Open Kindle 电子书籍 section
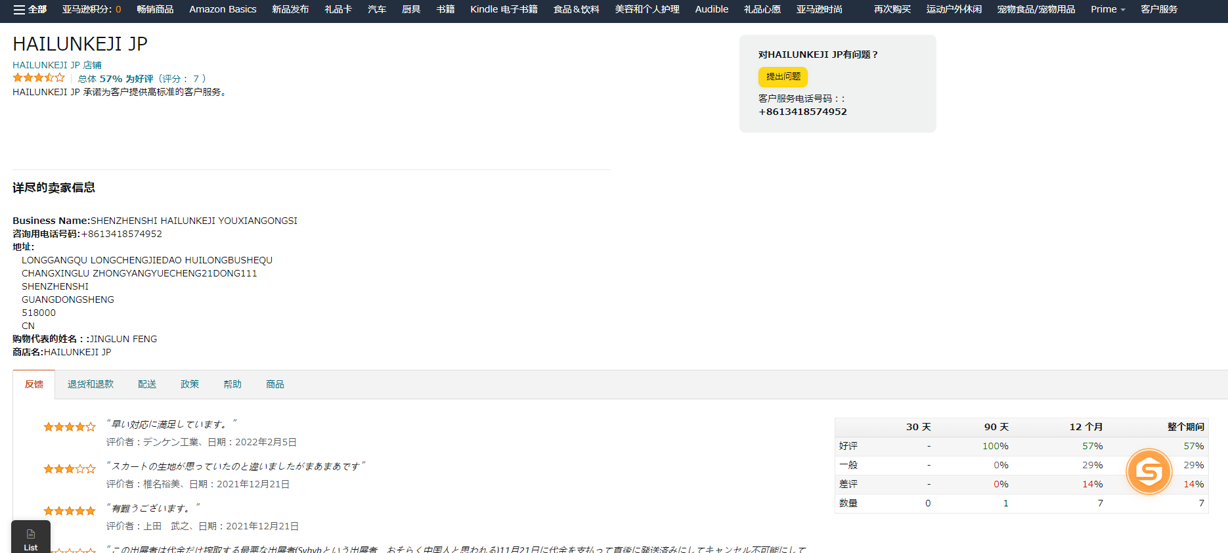Image resolution: width=1228 pixels, height=553 pixels. [x=504, y=9]
